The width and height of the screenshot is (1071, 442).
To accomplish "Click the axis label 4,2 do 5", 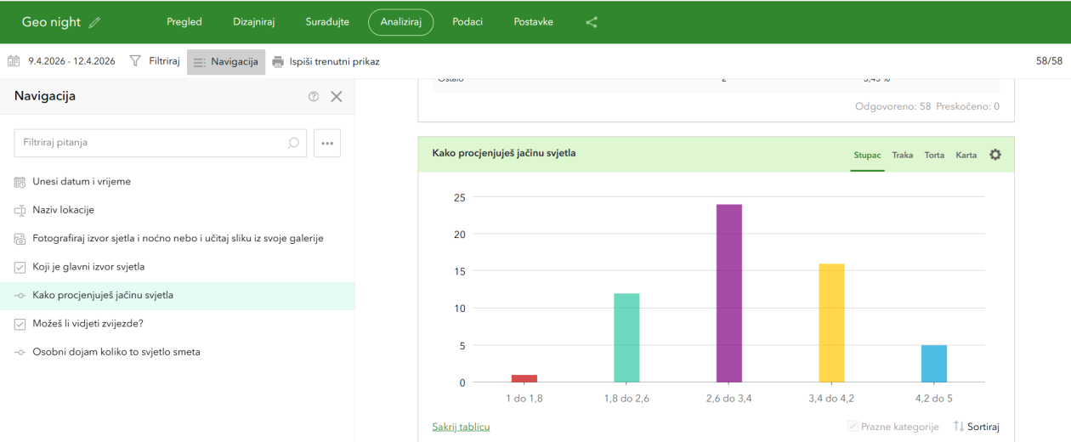I will (x=934, y=399).
